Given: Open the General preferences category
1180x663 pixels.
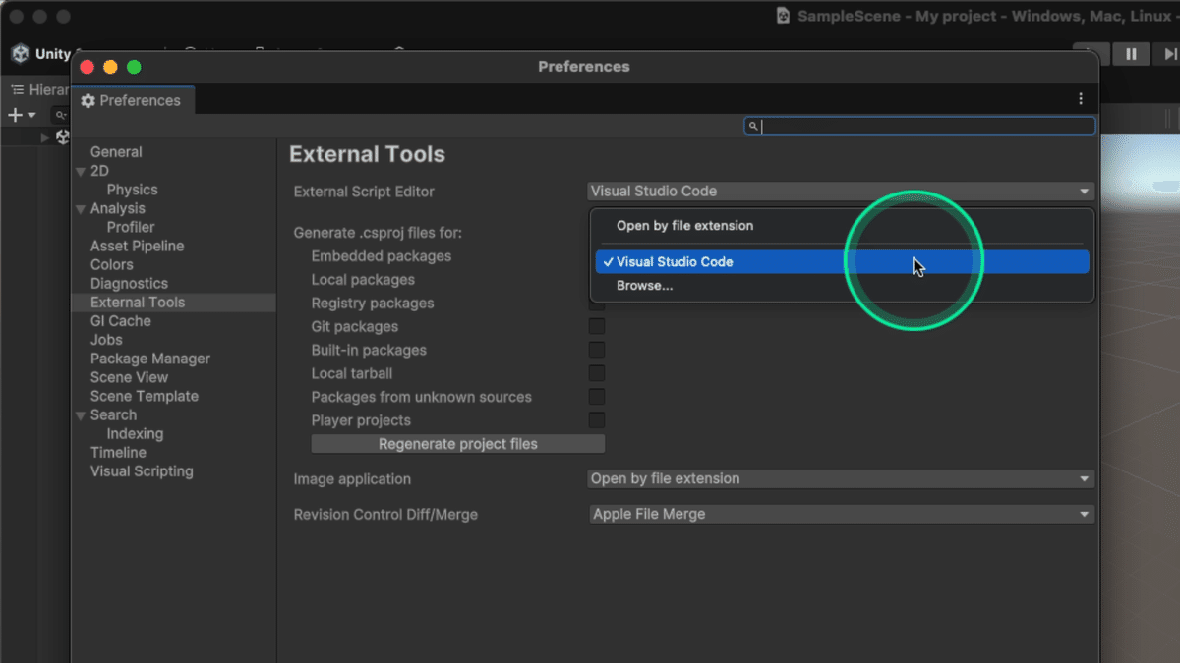Looking at the screenshot, I should (x=116, y=152).
